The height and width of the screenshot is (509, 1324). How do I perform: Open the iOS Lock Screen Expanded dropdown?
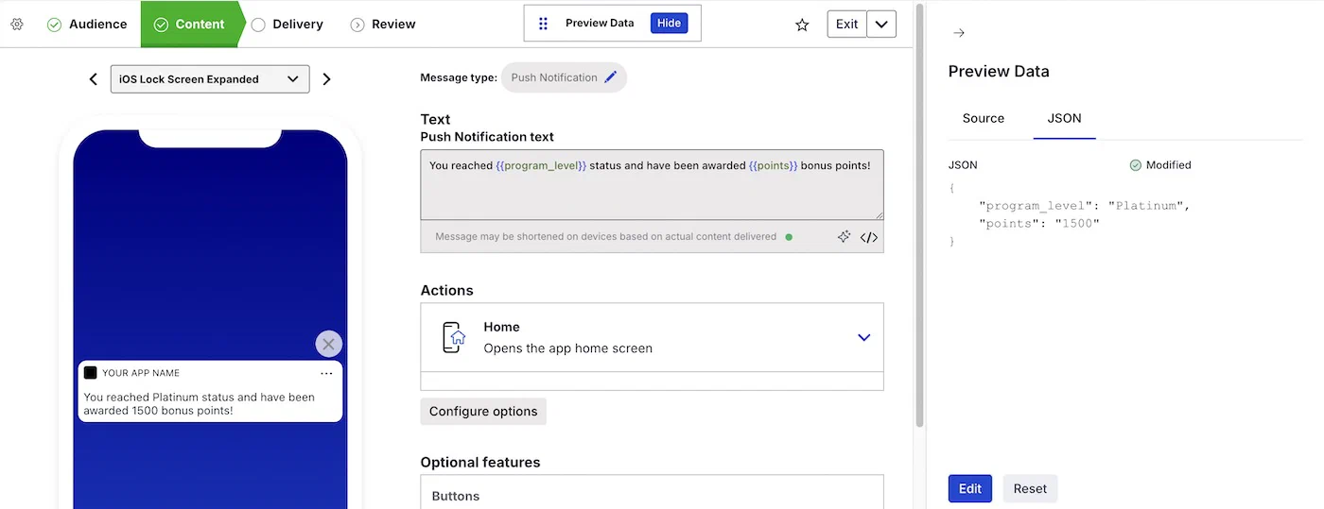click(210, 79)
